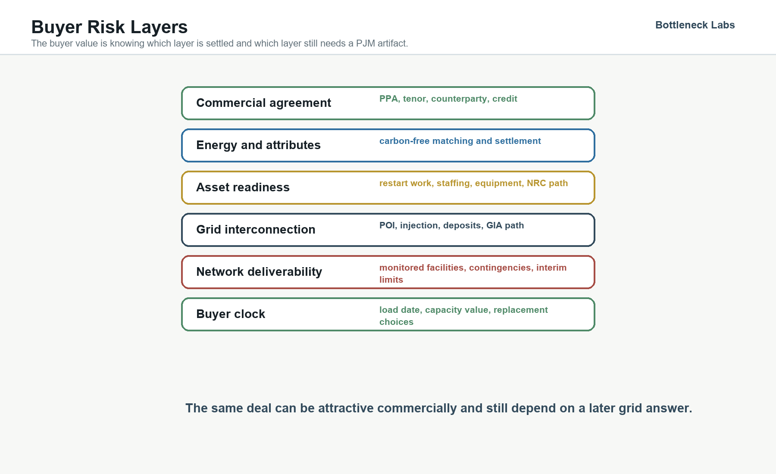Click load date, capacity value description
This screenshot has width=776, height=474.
pyautogui.click(x=463, y=316)
